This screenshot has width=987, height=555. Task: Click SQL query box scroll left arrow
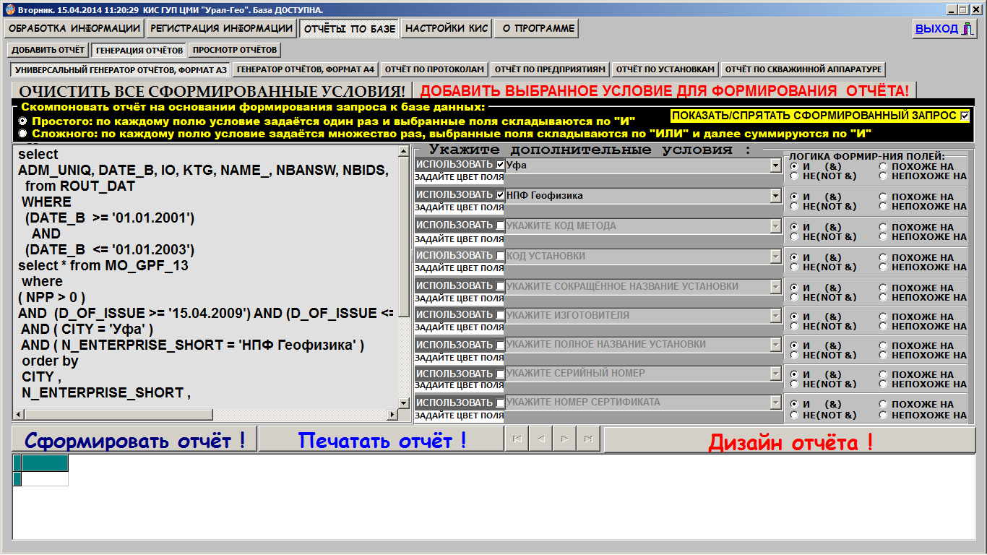(20, 414)
